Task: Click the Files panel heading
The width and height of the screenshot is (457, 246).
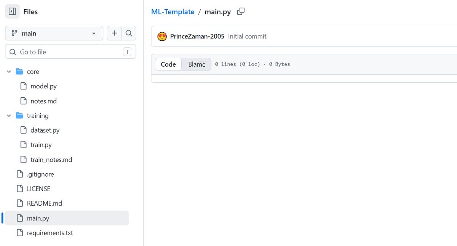Action: 30,12
